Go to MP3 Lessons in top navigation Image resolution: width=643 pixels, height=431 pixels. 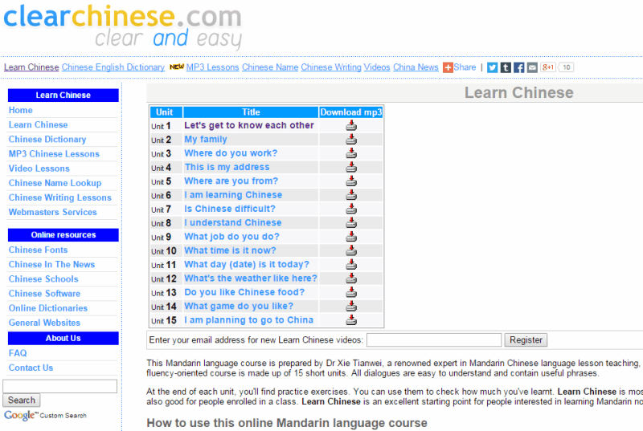[x=212, y=67]
